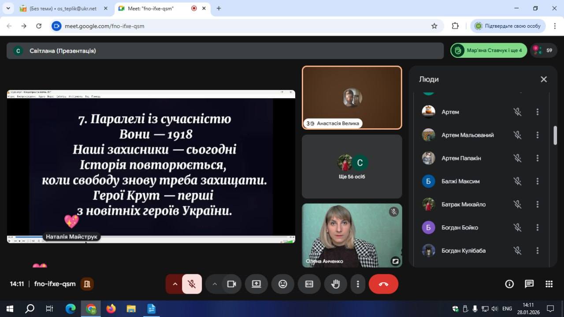564x317 pixels.
Task: Raise hand using the hand button
Action: pos(336,284)
